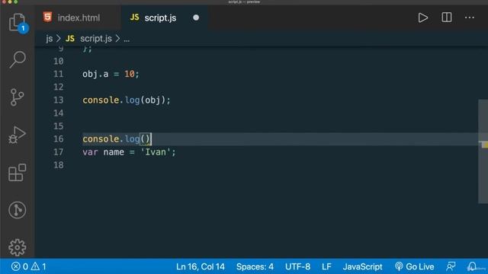
Task: Change indentation via Spaces: 4
Action: click(255, 266)
